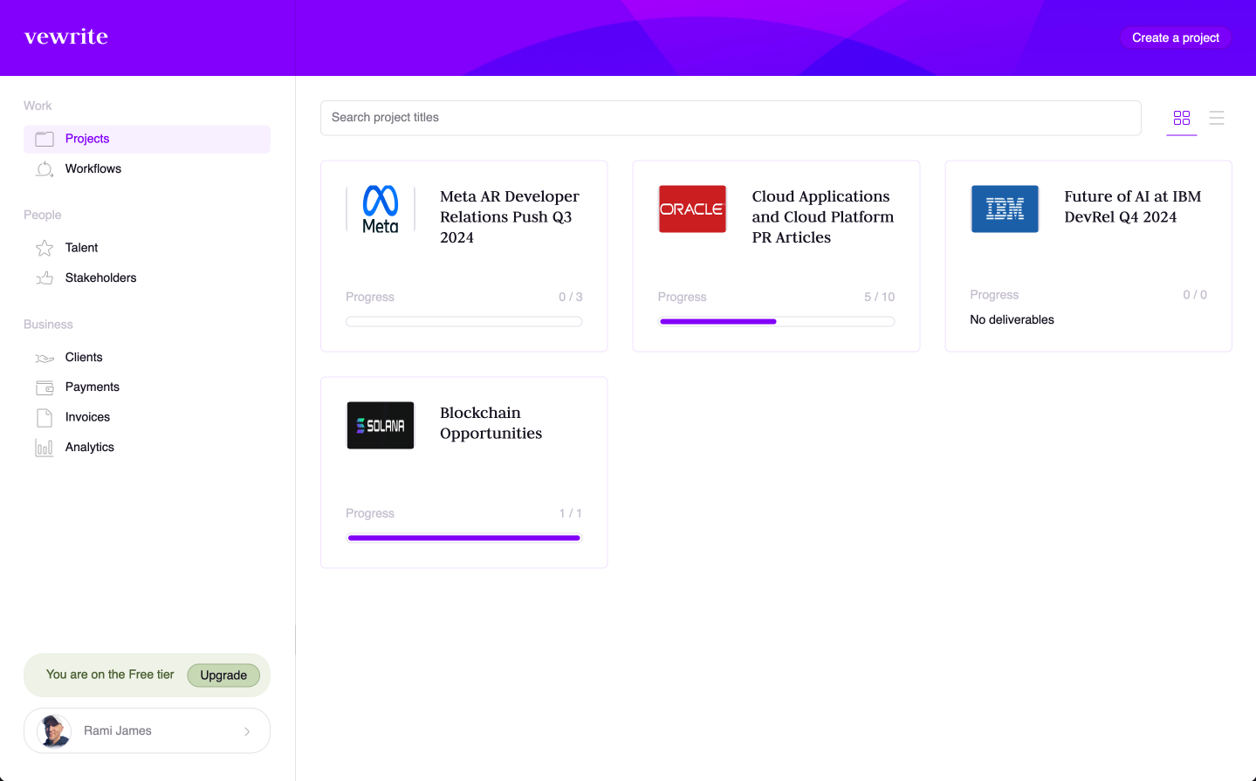Screen dimensions: 1256x781
Task: Click the Meta logo thumbnail
Action: (x=381, y=209)
